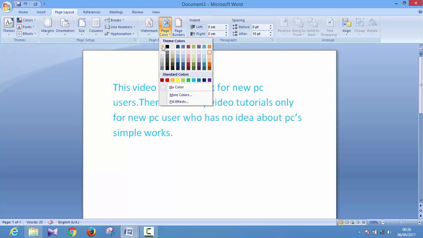Open the Watermark gallery
This screenshot has width=423, height=238.
point(149,27)
